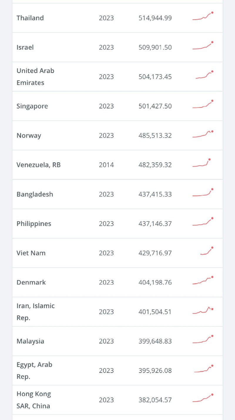
Task: Click the Viet Nam sparkline chart
Action: [207, 251]
